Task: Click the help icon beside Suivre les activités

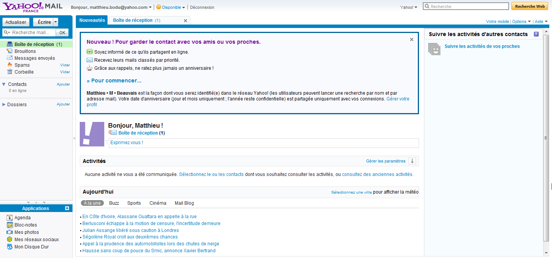Action: point(536,34)
